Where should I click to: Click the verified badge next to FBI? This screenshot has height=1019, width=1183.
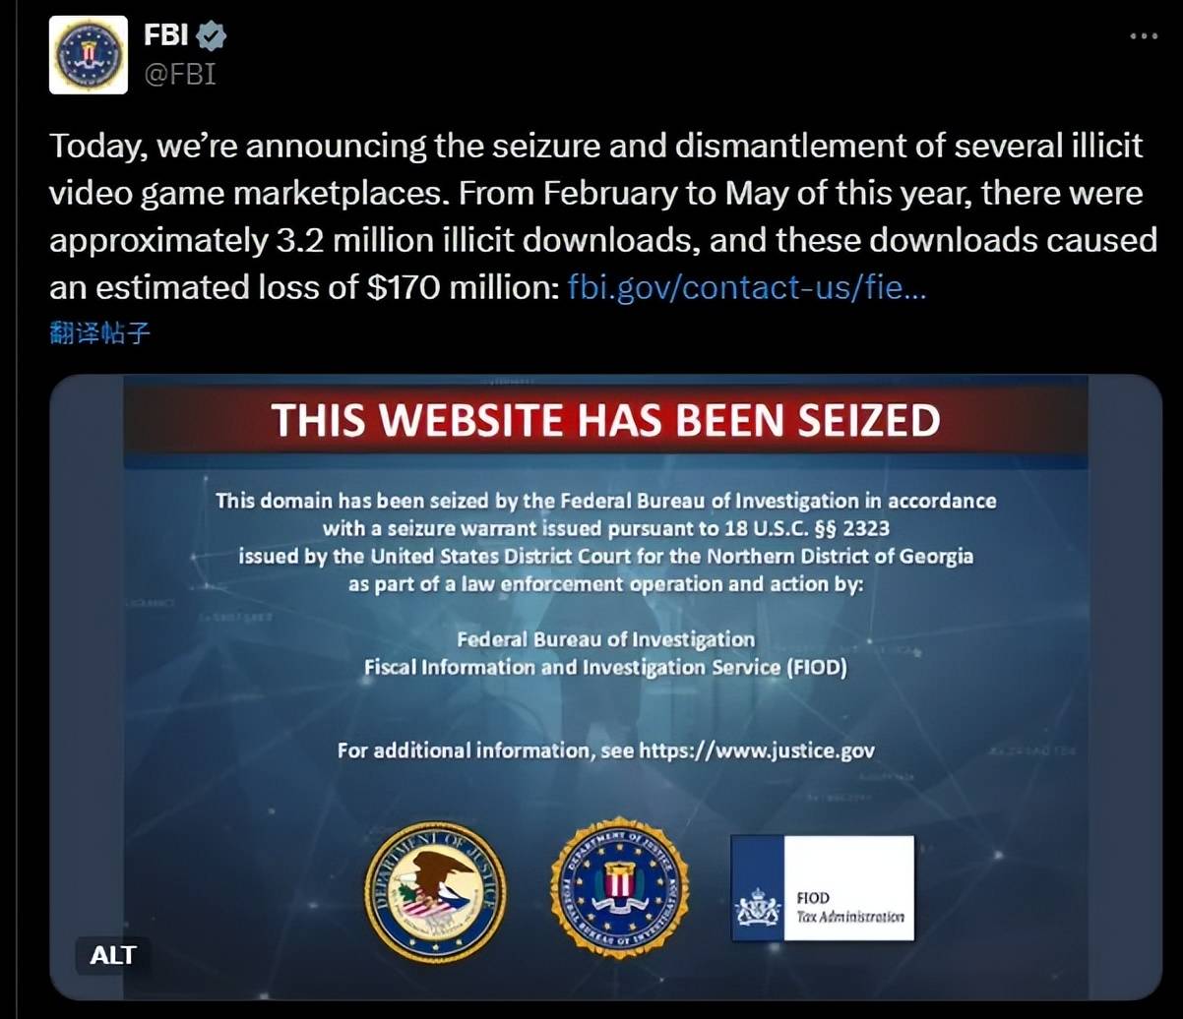(x=212, y=36)
